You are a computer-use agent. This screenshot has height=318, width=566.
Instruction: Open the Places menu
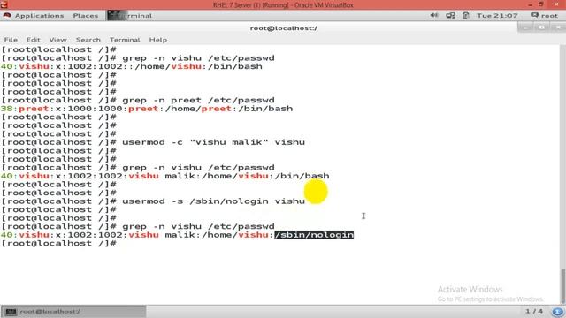[86, 16]
